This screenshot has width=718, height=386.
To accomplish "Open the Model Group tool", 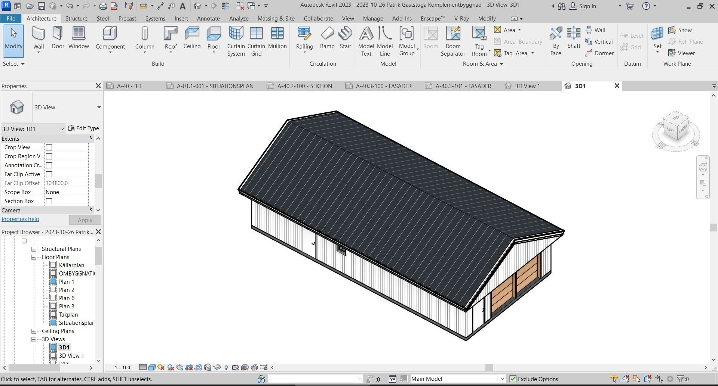I will click(407, 41).
